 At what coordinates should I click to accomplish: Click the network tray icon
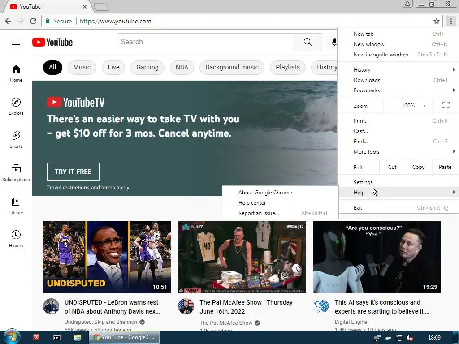click(x=398, y=338)
